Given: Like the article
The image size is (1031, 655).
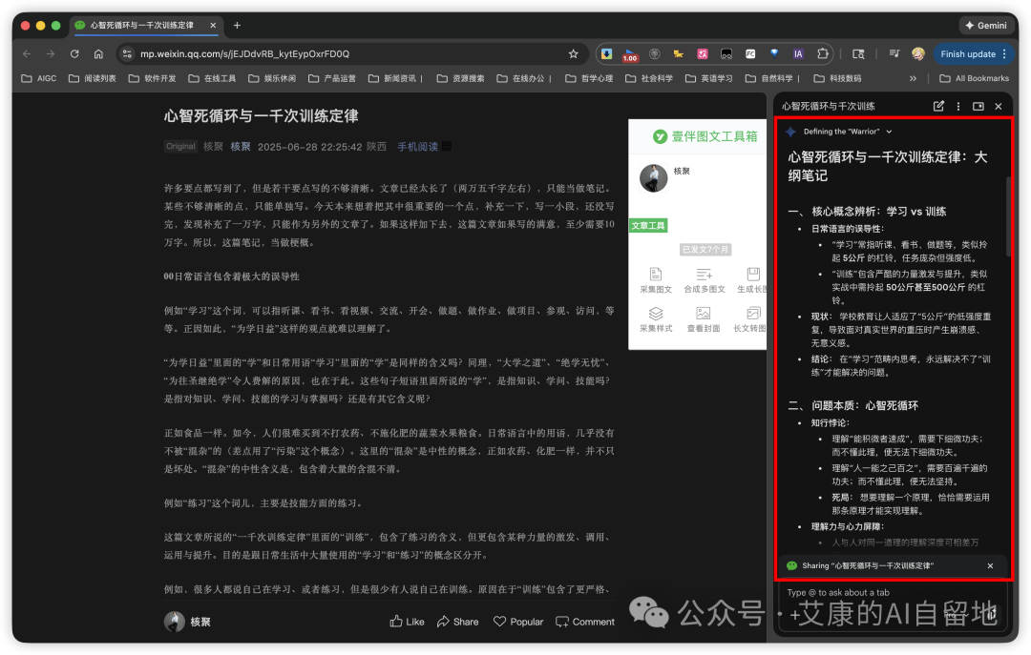Looking at the screenshot, I should [x=407, y=622].
